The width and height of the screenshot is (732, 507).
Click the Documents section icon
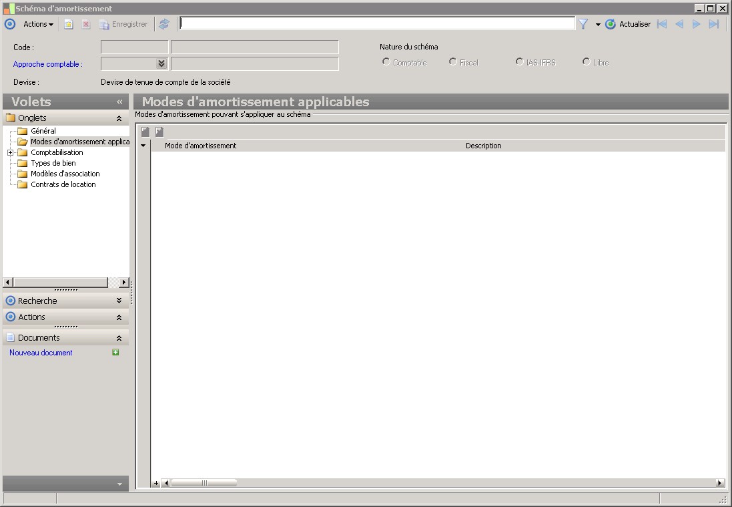tap(10, 337)
